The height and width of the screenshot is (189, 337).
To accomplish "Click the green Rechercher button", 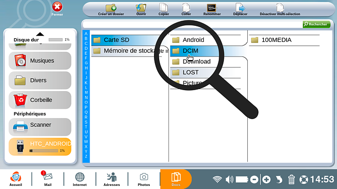I will click(x=316, y=24).
